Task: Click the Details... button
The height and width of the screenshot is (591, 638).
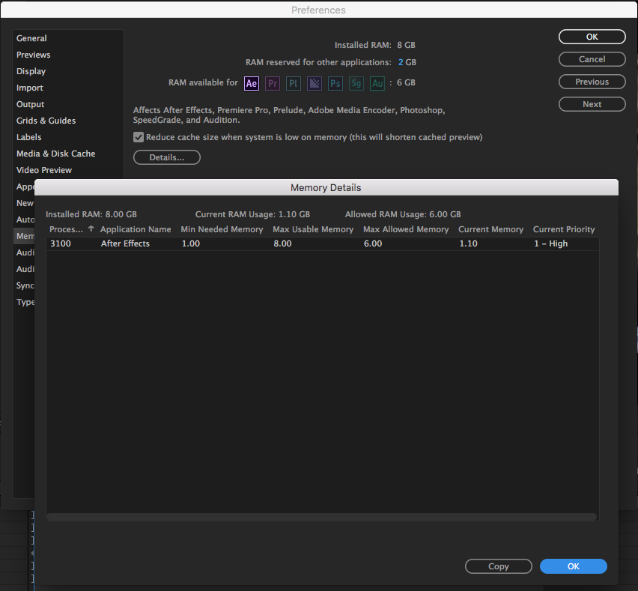Action: pyautogui.click(x=167, y=157)
